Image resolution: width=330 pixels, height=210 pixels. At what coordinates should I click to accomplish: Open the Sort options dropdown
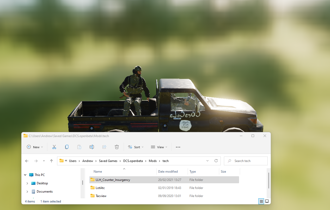(136, 147)
